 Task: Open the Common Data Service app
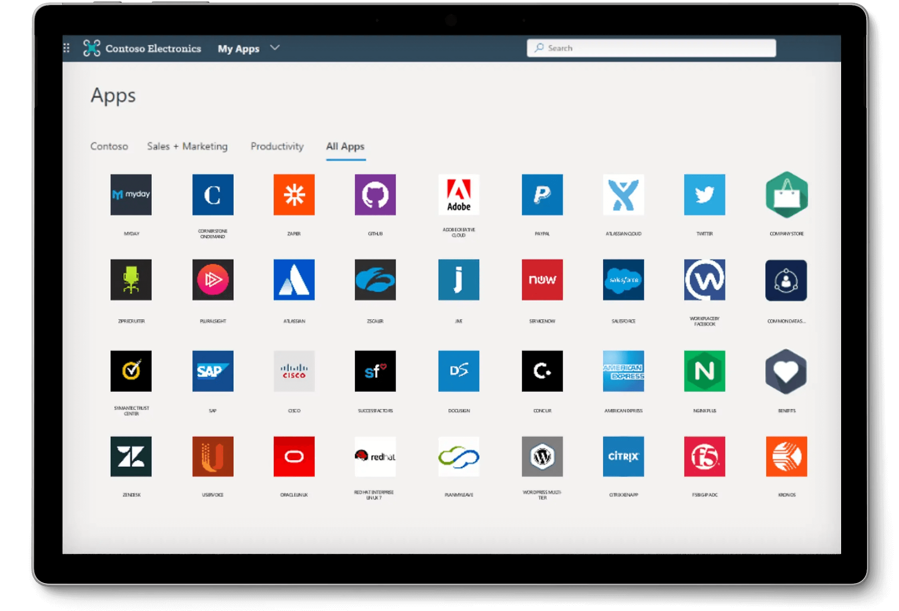(786, 280)
